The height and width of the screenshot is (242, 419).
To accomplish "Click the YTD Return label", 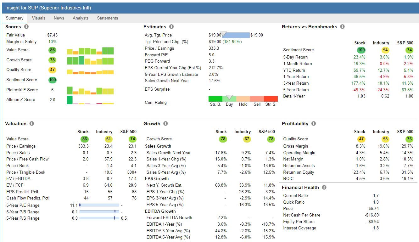I will (x=294, y=70).
